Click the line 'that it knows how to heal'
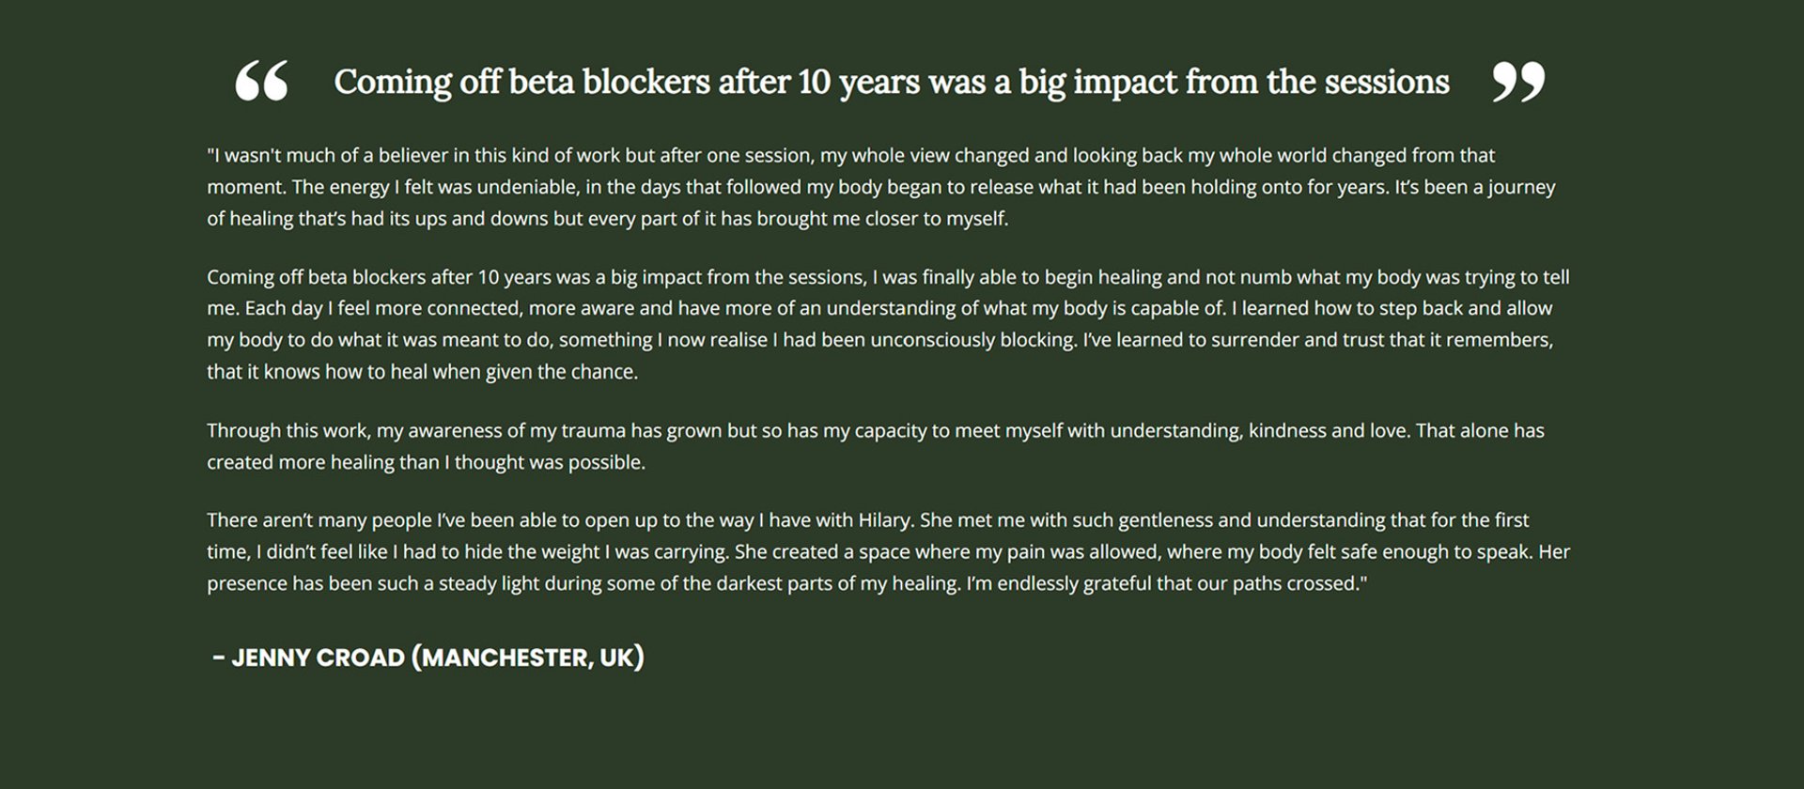Viewport: 1804px width, 789px height. tap(422, 372)
